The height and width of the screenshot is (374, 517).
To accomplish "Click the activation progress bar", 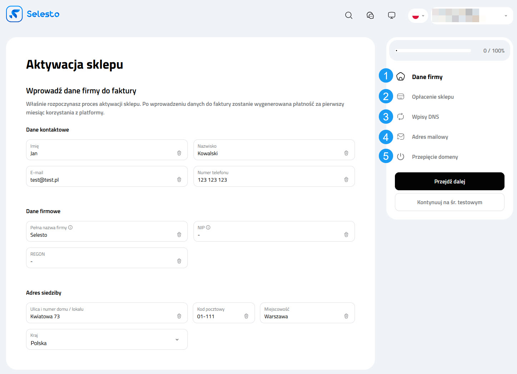I will coord(433,51).
